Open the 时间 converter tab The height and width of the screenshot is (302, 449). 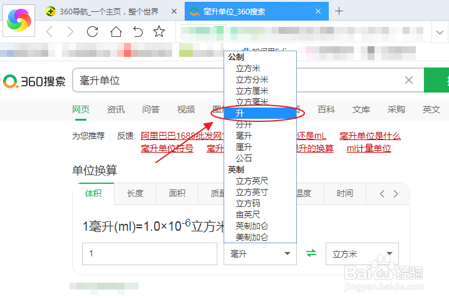(345, 194)
